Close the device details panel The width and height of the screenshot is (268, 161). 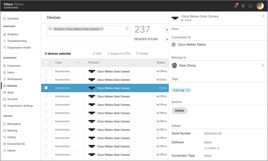(x=263, y=16)
